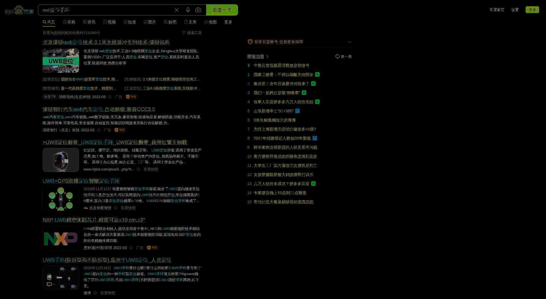Click inside the search input field
Viewport: 546px width, 299px height.
tap(105, 10)
